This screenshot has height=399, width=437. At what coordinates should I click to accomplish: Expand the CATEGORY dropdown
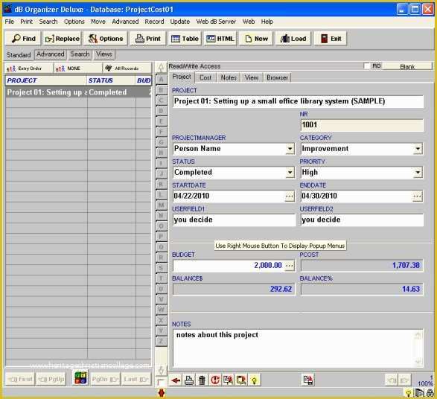(x=418, y=149)
